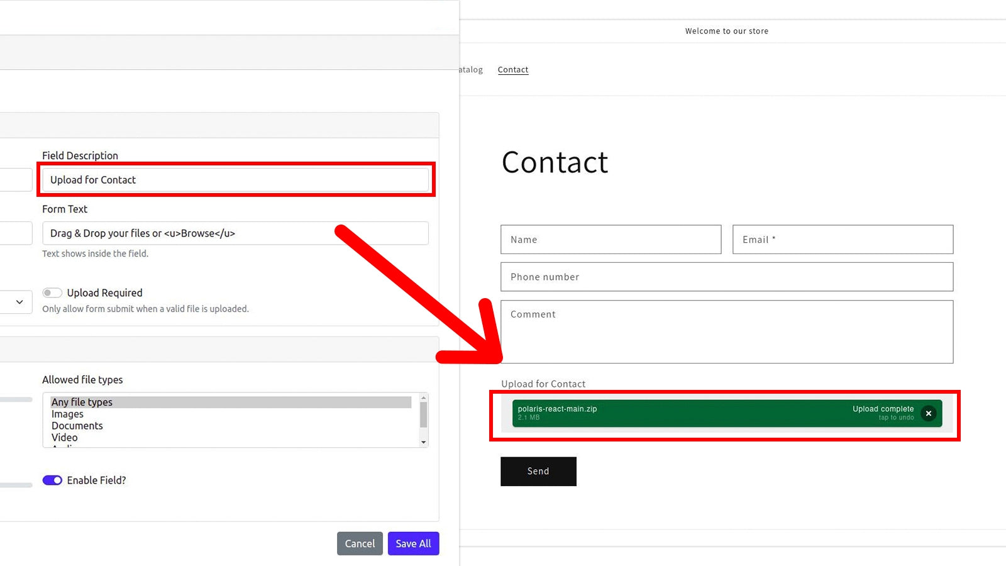Toggle the Upload Required switch on

click(52, 292)
